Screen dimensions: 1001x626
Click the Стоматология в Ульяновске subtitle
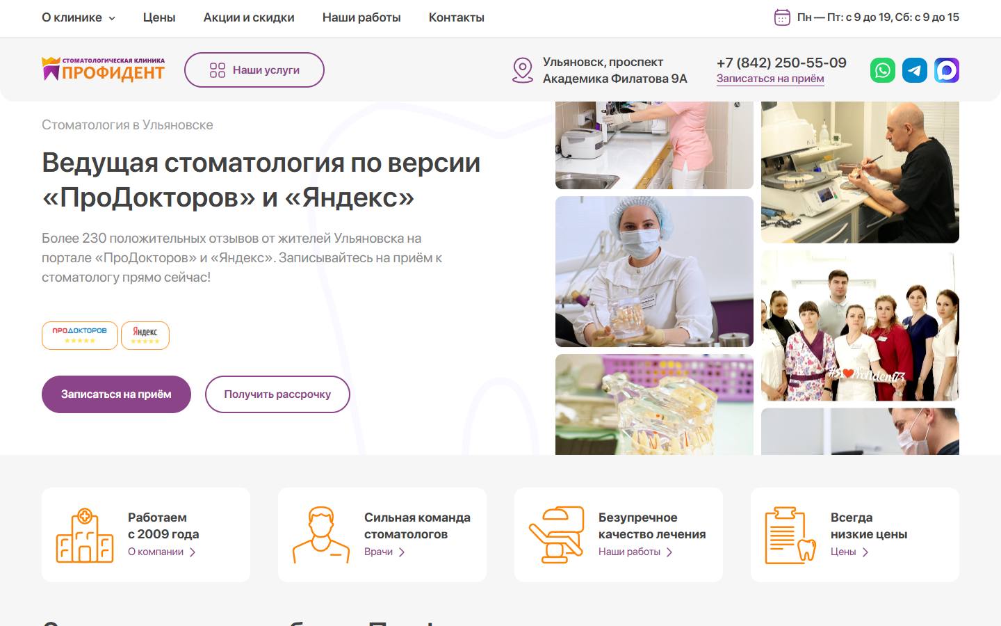[x=127, y=125]
